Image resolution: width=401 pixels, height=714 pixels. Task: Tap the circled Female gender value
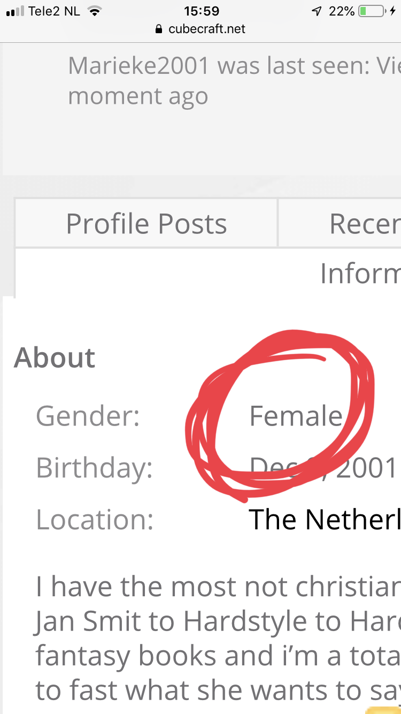point(296,416)
